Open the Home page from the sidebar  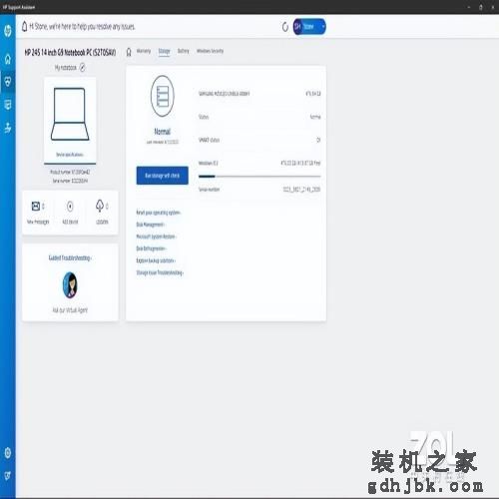pyautogui.click(x=8, y=59)
